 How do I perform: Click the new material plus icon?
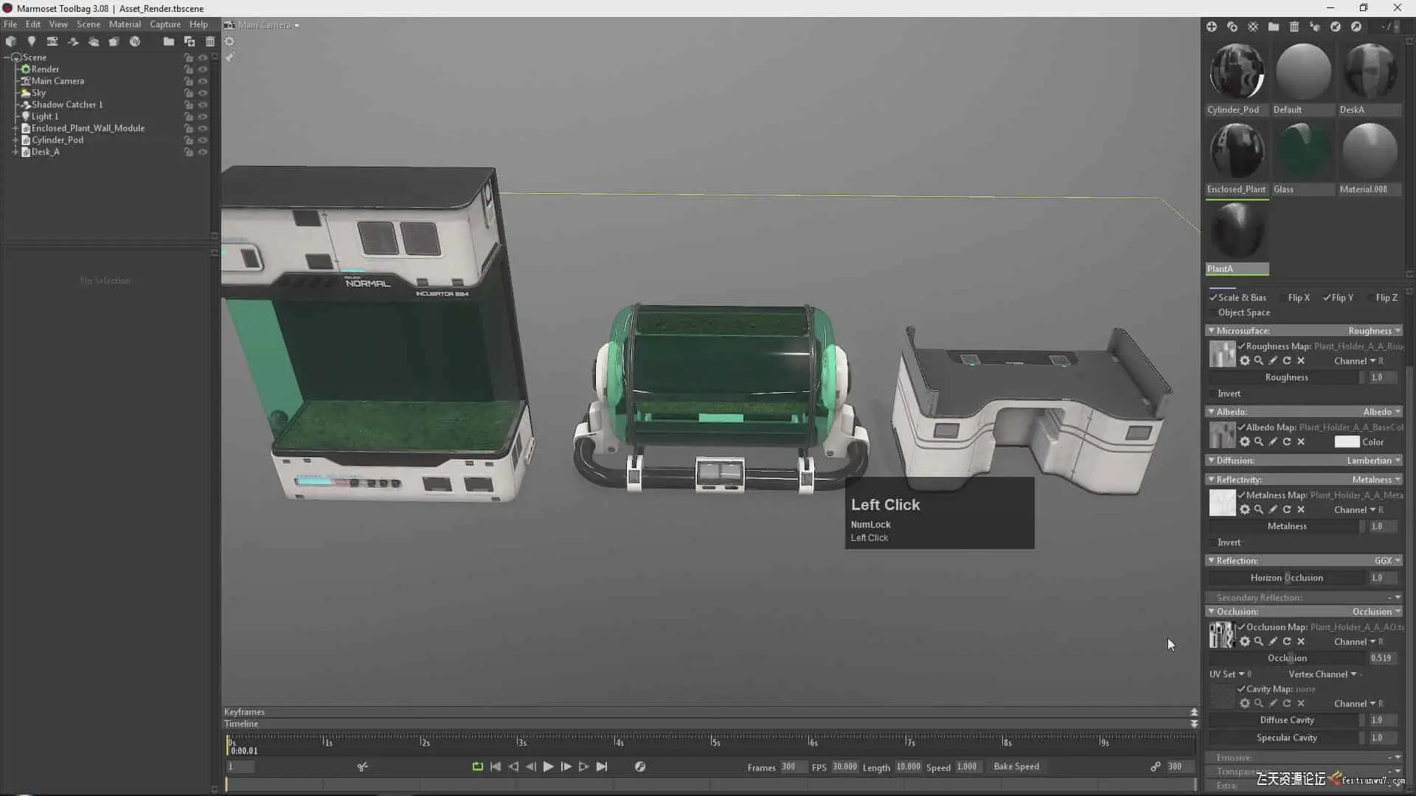point(1212,27)
